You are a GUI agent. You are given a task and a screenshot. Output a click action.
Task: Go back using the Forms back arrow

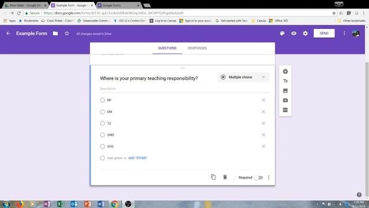(8, 34)
